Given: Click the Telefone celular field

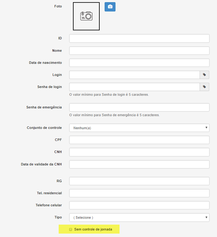Looking at the screenshot, I should (x=139, y=205).
